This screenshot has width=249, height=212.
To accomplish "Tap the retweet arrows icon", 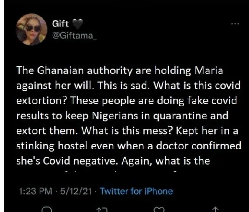I will [102, 210].
